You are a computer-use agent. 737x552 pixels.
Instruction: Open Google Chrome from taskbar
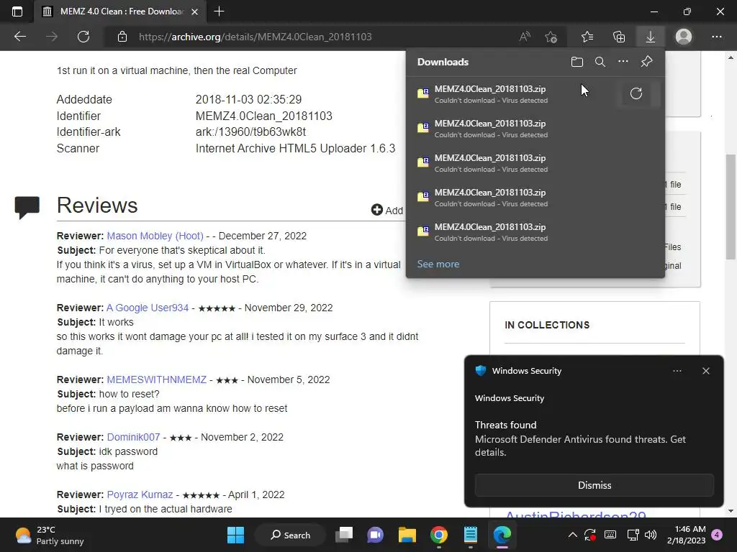click(x=438, y=535)
